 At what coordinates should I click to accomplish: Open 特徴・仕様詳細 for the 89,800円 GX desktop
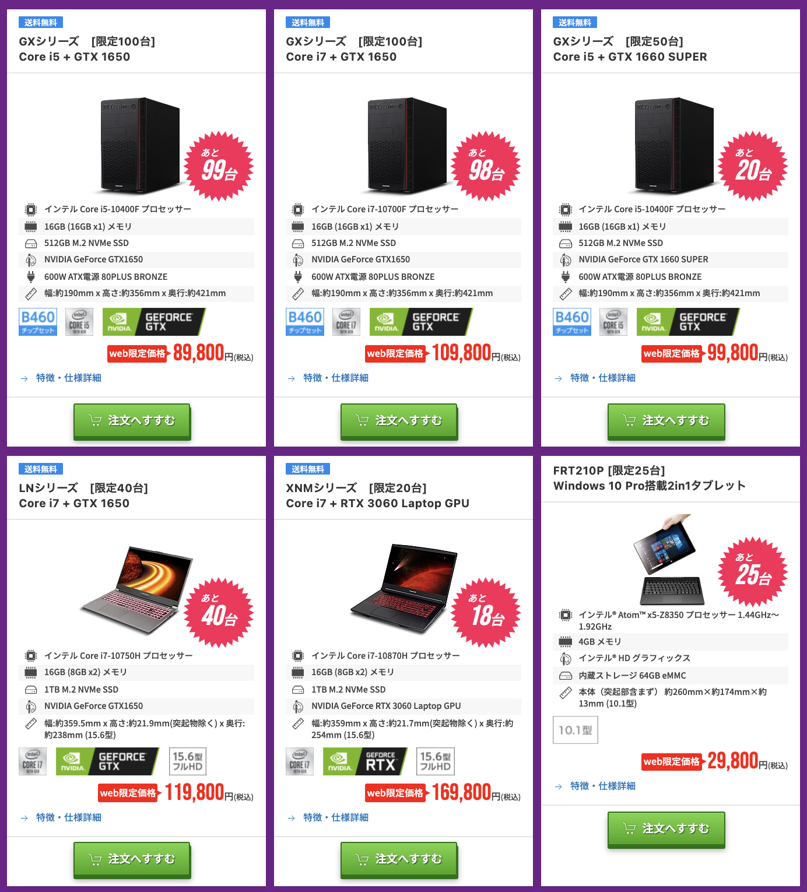(x=68, y=378)
